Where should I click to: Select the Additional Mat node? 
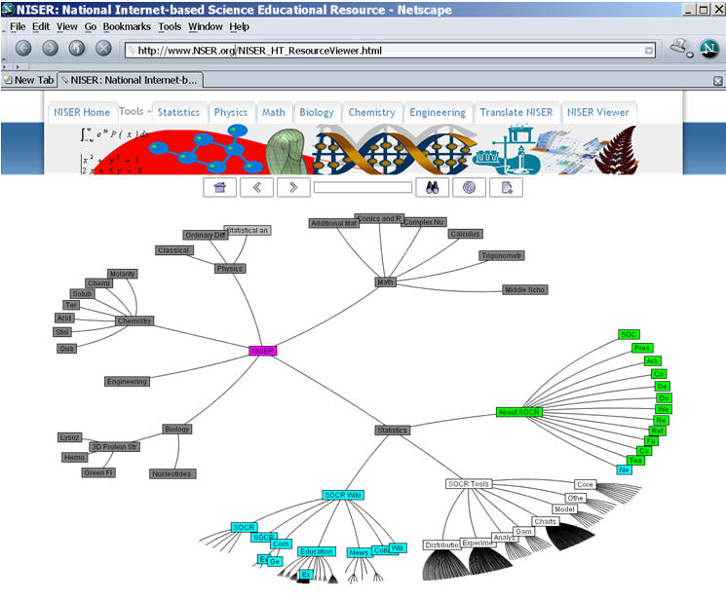click(x=333, y=223)
